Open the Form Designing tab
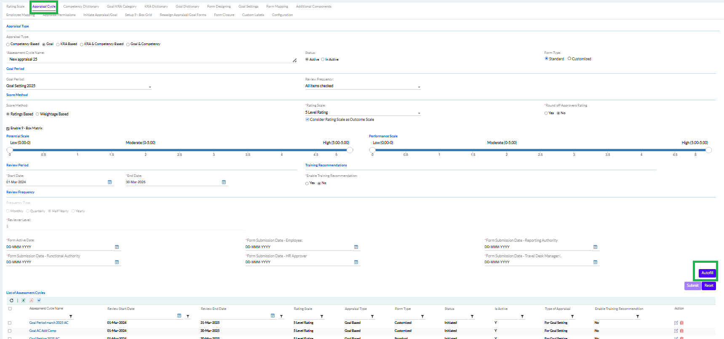 tap(219, 7)
